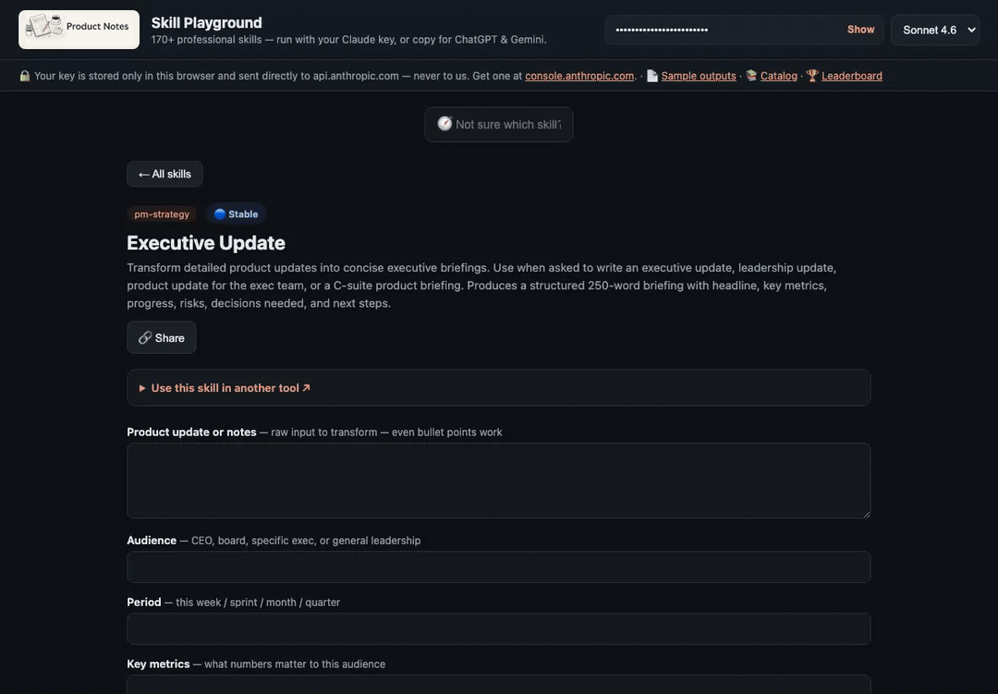Click the Share button
The width and height of the screenshot is (998, 694).
[162, 337]
